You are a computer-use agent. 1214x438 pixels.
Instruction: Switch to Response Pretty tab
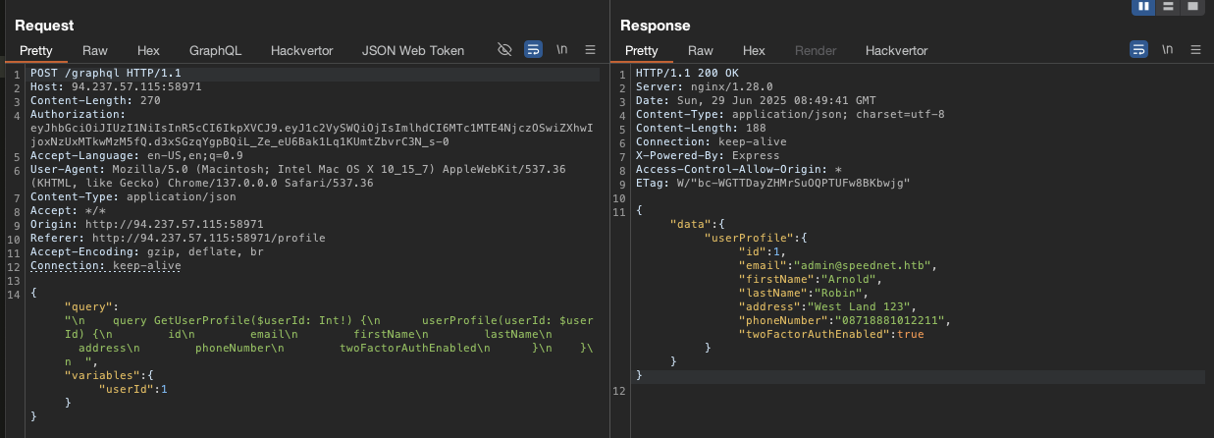[642, 50]
